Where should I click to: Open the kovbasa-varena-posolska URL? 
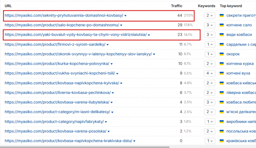pos(56,131)
